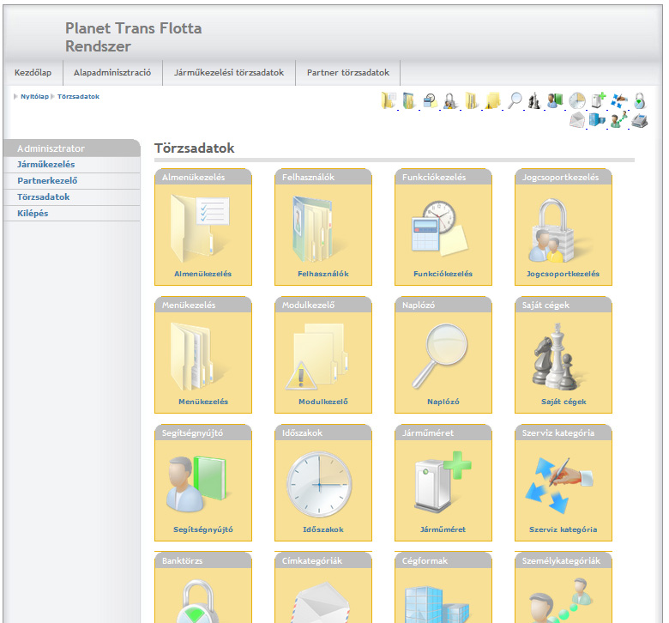
Task: Open green-dial padlock icon in top toolbar
Action: coord(640,100)
